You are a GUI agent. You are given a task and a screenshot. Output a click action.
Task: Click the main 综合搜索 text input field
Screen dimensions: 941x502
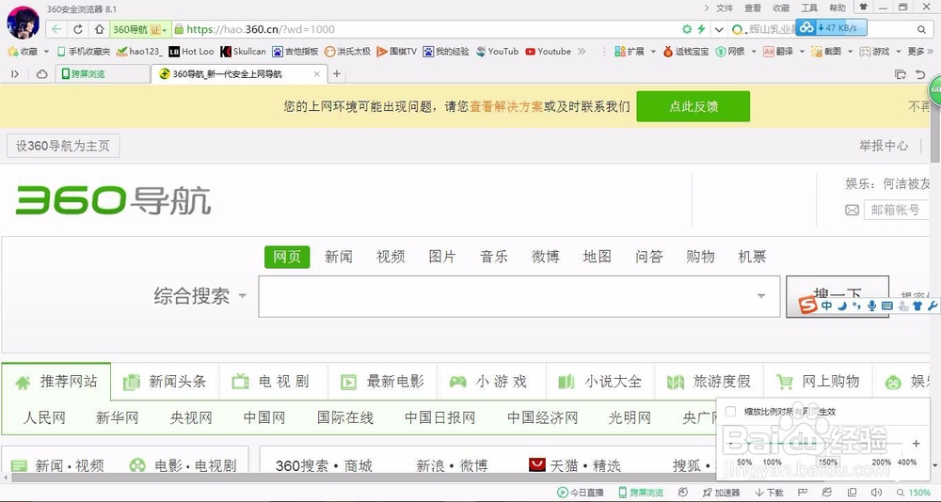519,296
